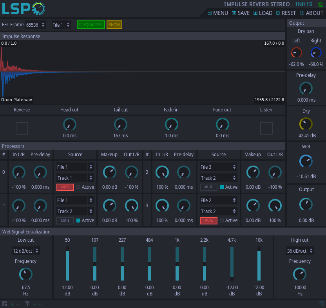This screenshot has width=326, height=308.
Task: Enable the Listen checkbox
Action: 266,128
